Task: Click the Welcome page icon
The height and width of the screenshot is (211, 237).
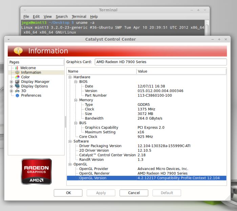Action: click(x=17, y=68)
